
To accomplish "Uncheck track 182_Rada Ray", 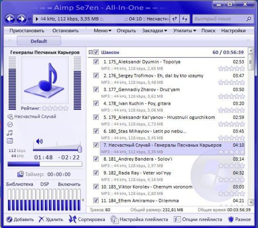I will click(x=96, y=173).
